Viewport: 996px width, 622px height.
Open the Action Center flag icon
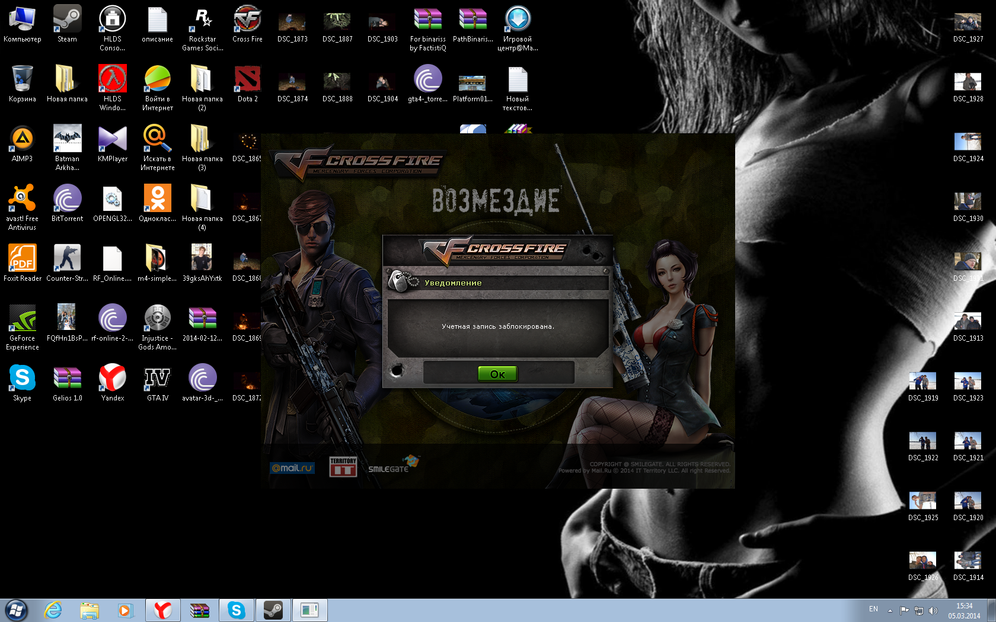click(904, 610)
